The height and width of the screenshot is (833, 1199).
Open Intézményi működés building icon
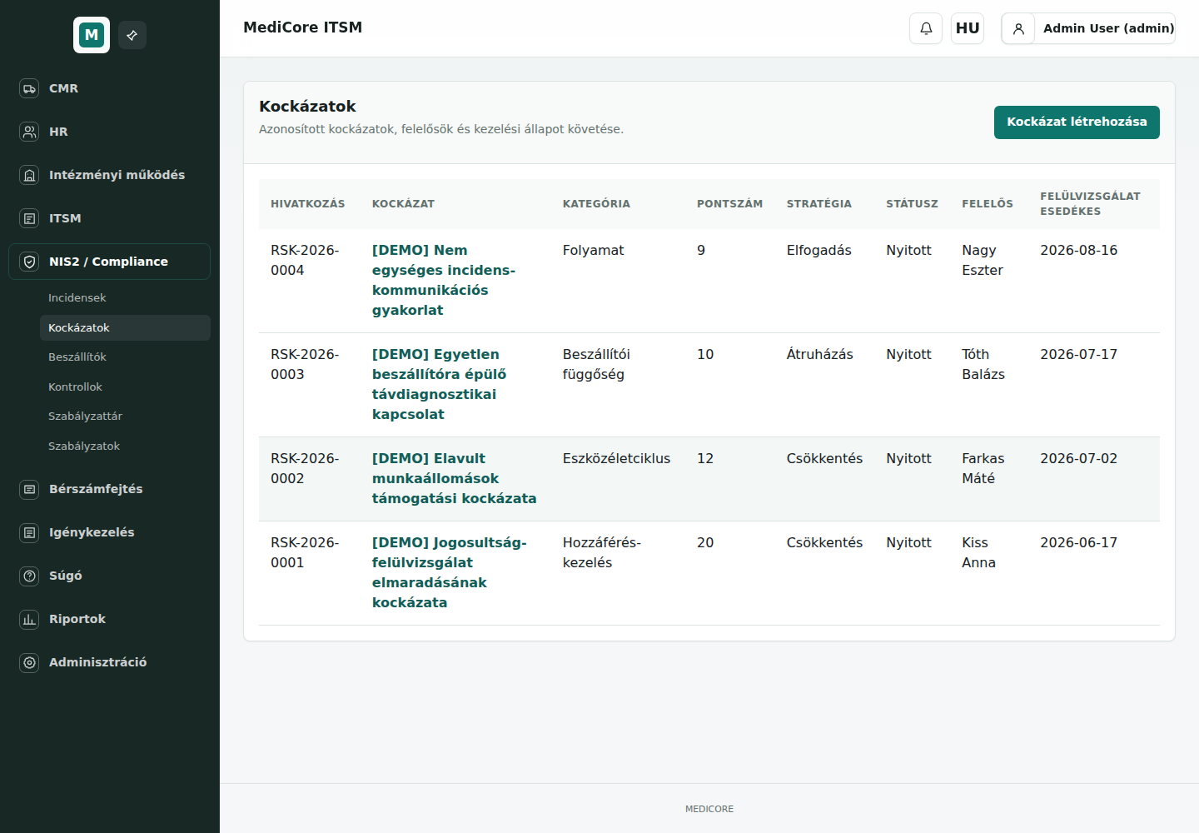[x=29, y=175]
